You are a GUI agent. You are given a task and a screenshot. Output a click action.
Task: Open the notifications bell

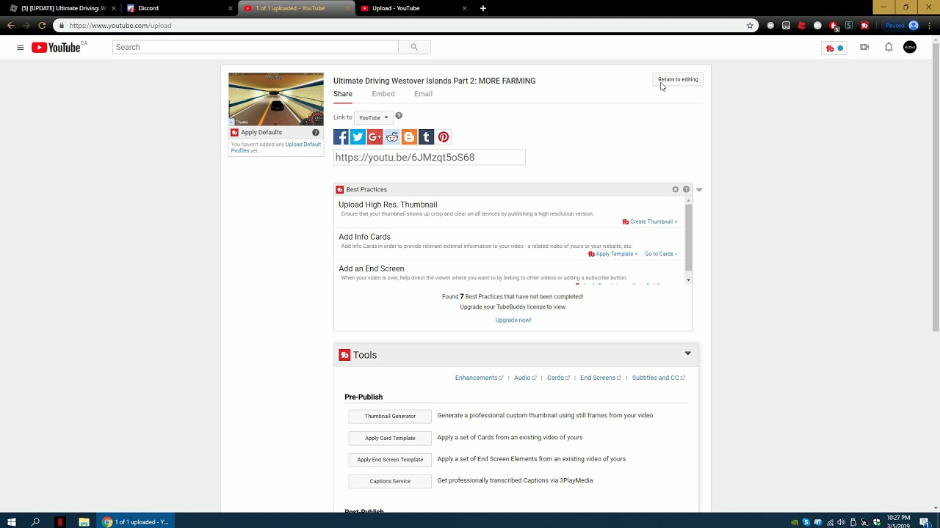tap(889, 47)
